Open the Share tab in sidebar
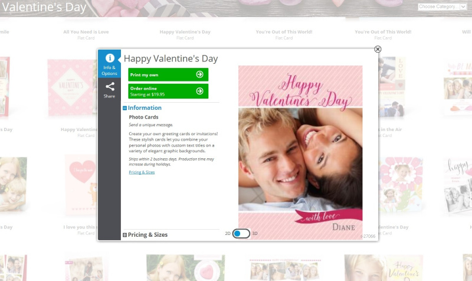Viewport: 472px width, 281px height. 109,90
